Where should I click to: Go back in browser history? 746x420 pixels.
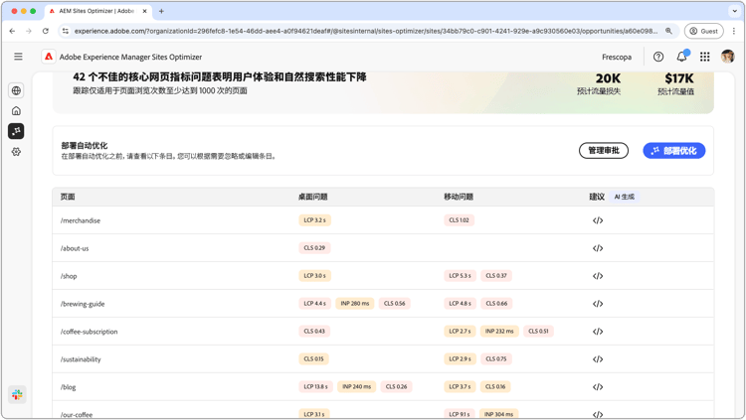pos(12,31)
